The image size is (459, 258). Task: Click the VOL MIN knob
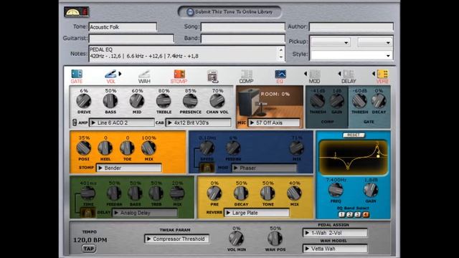click(236, 239)
